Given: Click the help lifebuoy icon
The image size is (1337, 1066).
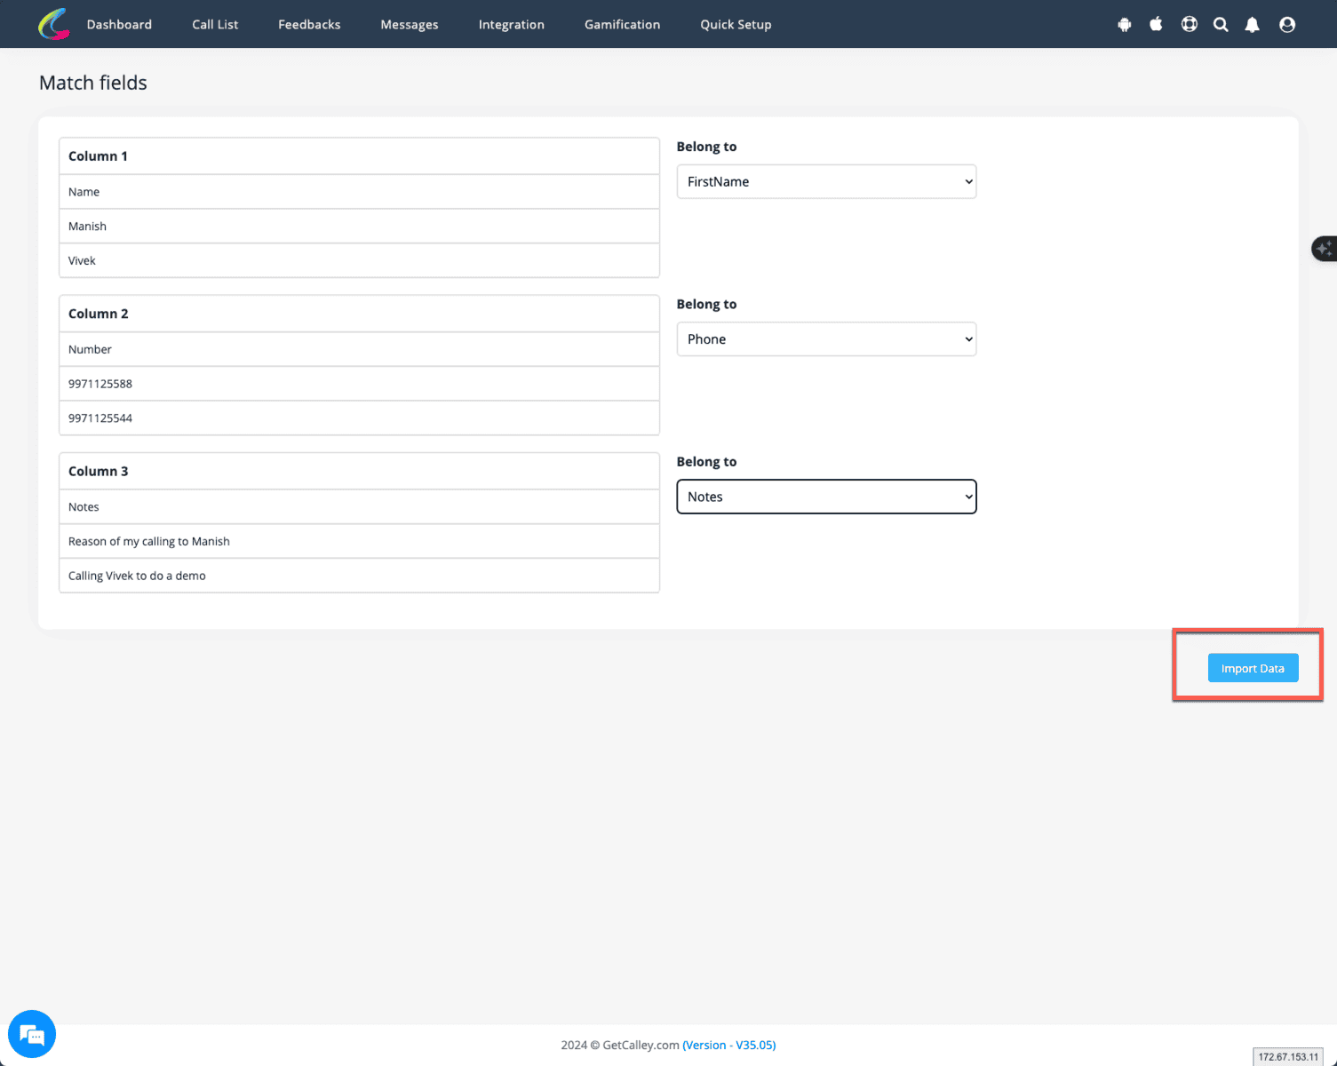Looking at the screenshot, I should click(x=1189, y=24).
